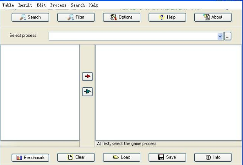Click inside the Select process combo field

coord(133,36)
